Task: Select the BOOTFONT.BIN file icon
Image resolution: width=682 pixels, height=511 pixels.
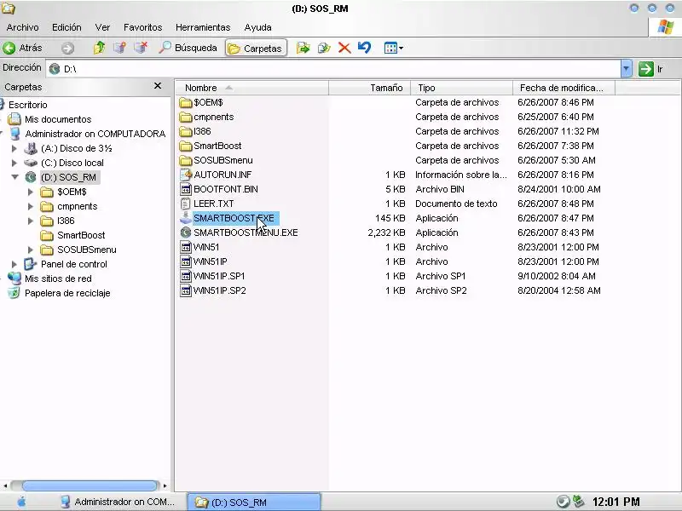Action: coord(186,189)
